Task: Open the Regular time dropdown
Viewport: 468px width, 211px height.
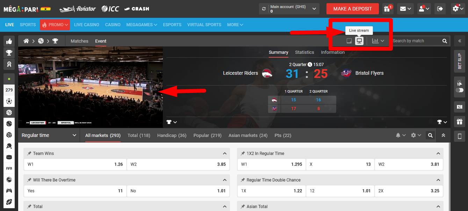Action: click(x=49, y=135)
